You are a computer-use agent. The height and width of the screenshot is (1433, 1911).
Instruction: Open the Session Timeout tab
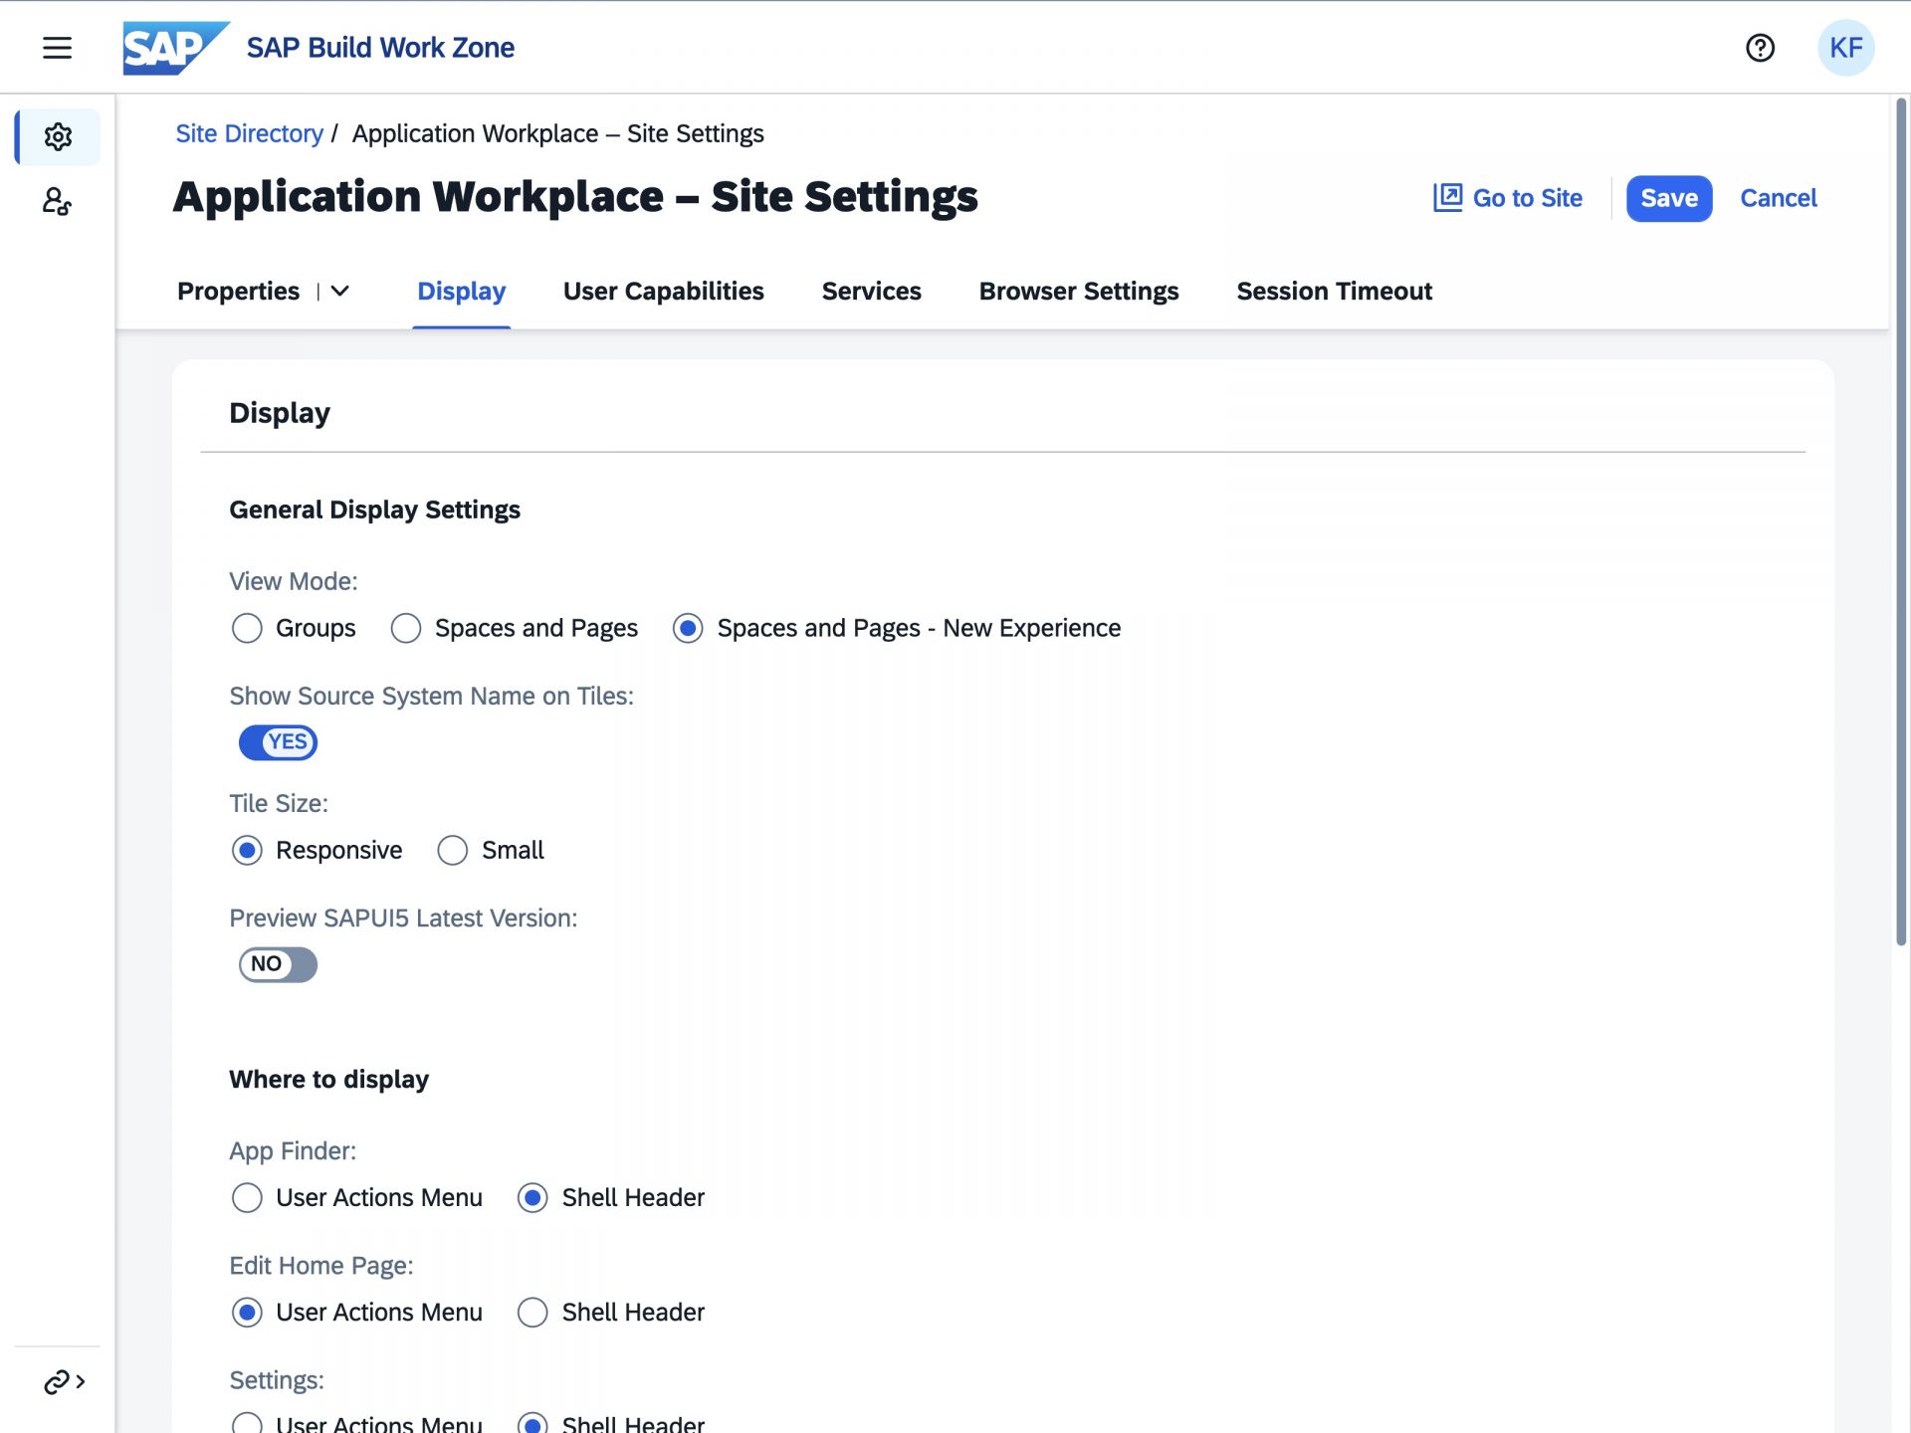[1334, 292]
